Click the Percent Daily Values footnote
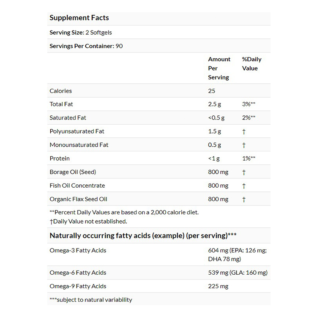Image resolution: width=317 pixels, height=317 pixels. tap(124, 212)
